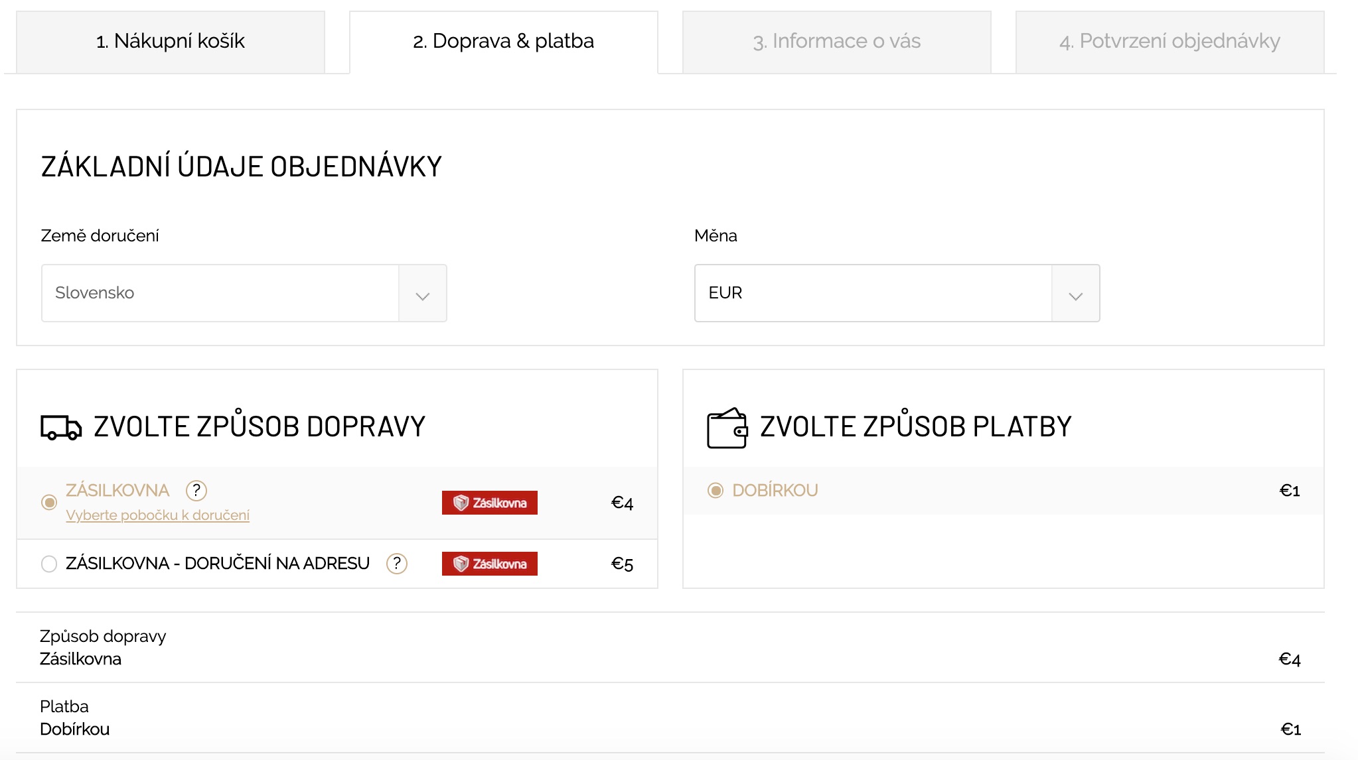This screenshot has height=760, width=1358.
Task: Click the ZÁSILKOVNA option label
Action: [x=117, y=491]
